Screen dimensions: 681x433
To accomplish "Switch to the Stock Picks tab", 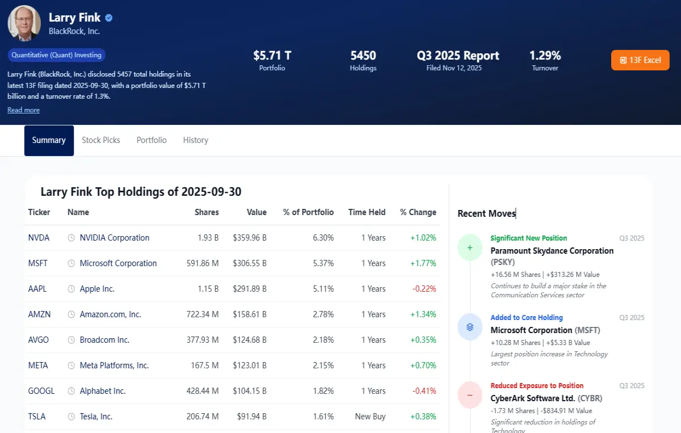I will 101,140.
